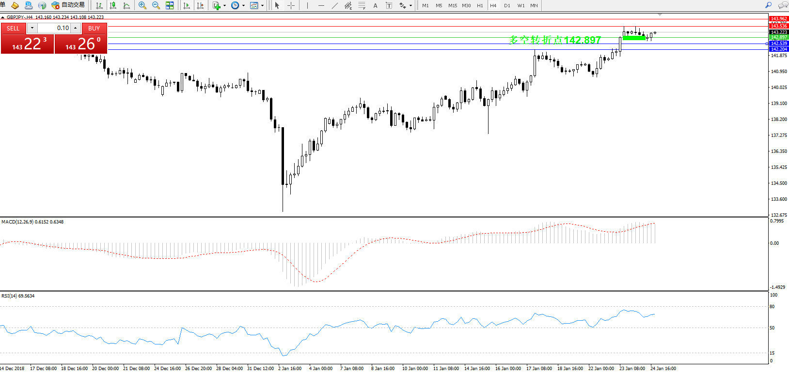Select the draw trendline tool

tap(334, 5)
